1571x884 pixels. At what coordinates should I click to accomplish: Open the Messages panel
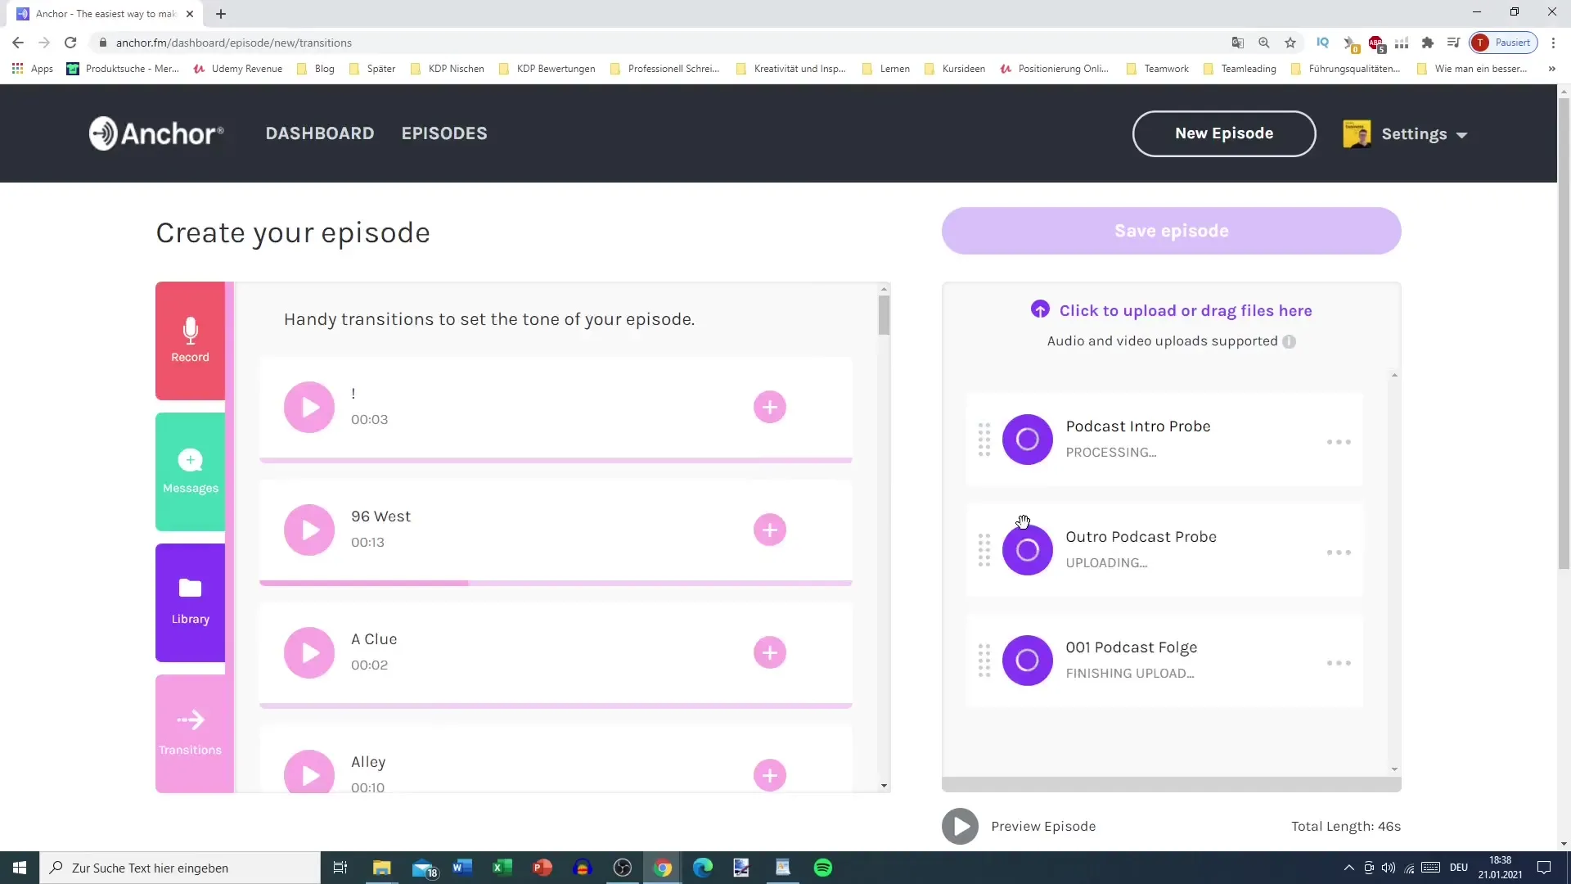click(x=190, y=472)
